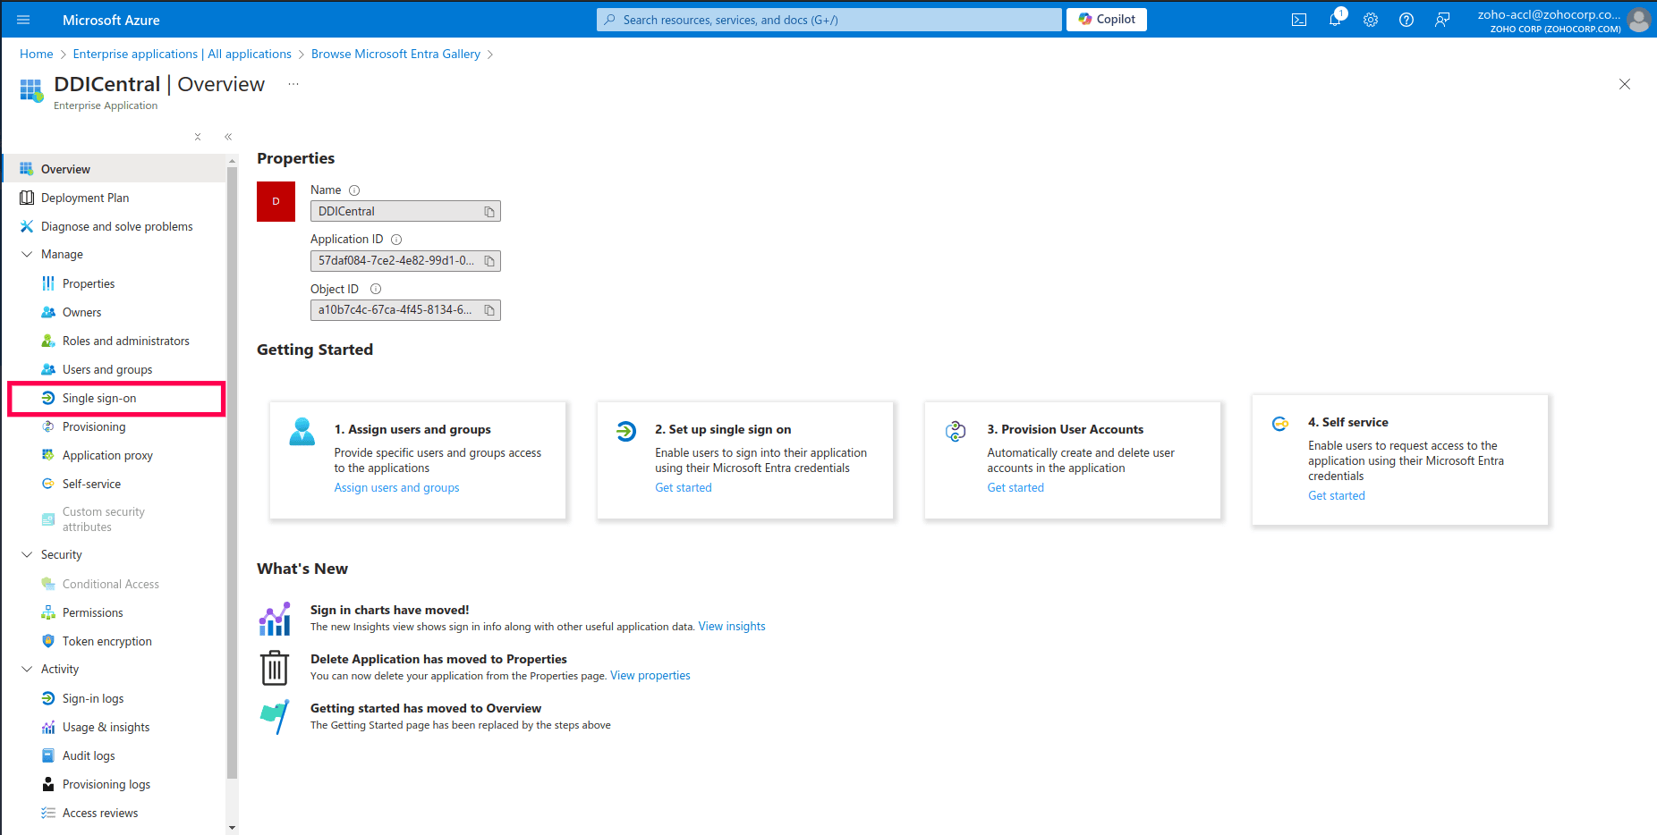
Task: Collapse the Manage section
Action: click(27, 254)
